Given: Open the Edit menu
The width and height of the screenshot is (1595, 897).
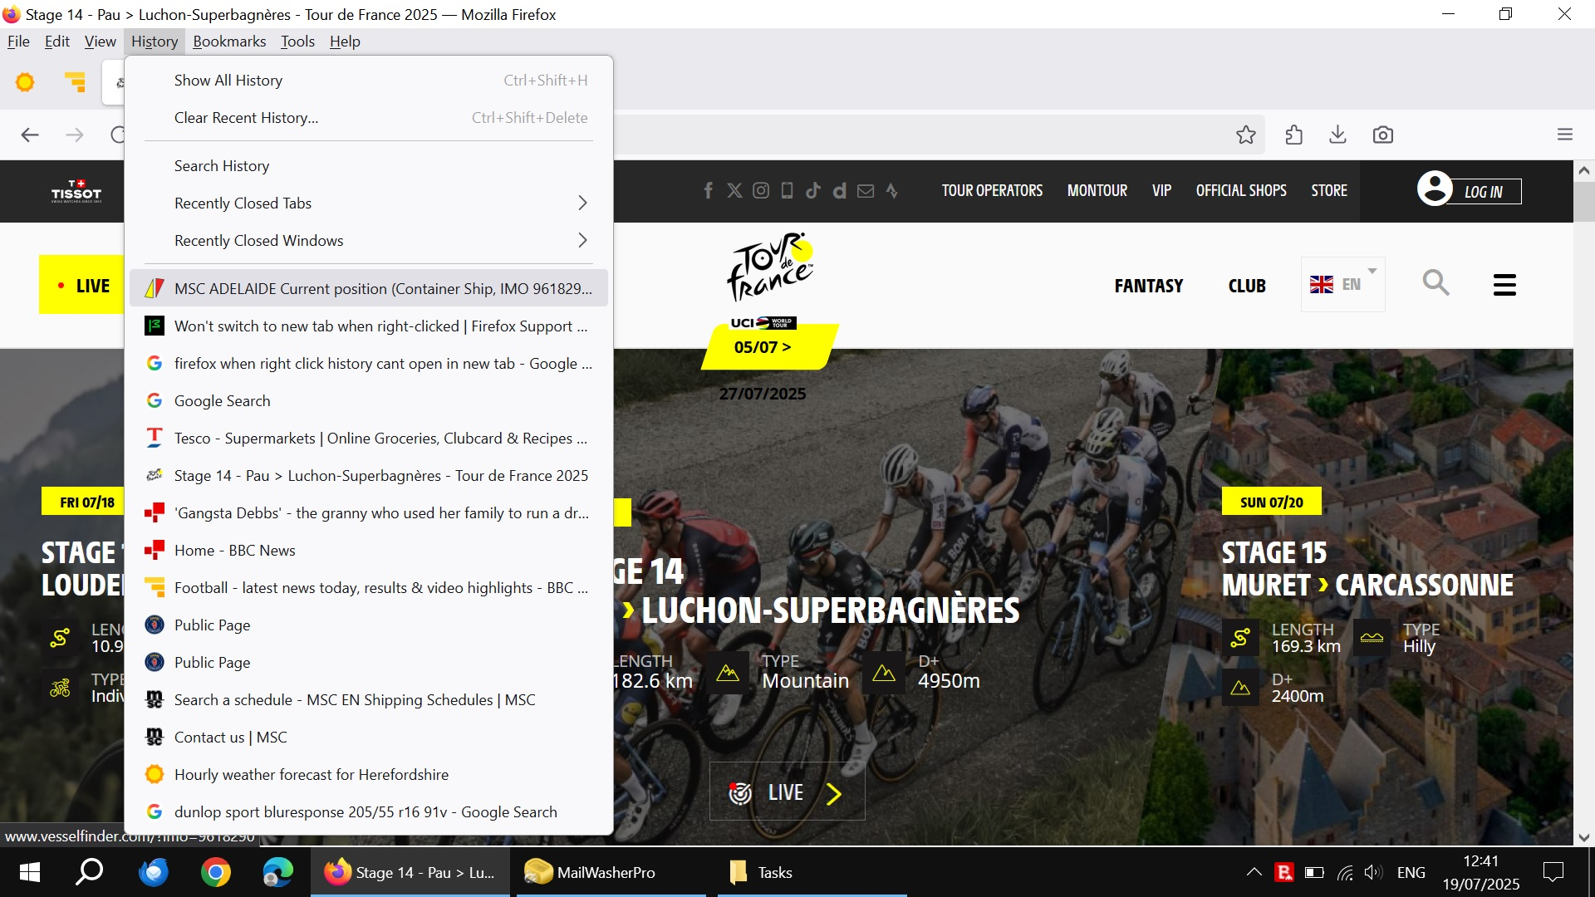Looking at the screenshot, I should point(56,42).
